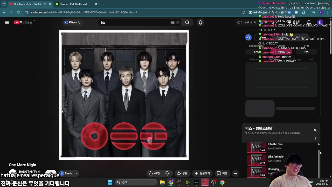The height and width of the screenshot is (187, 332).
Task: Select the Overview tab in vidIQ panel
Action: tap(282, 37)
